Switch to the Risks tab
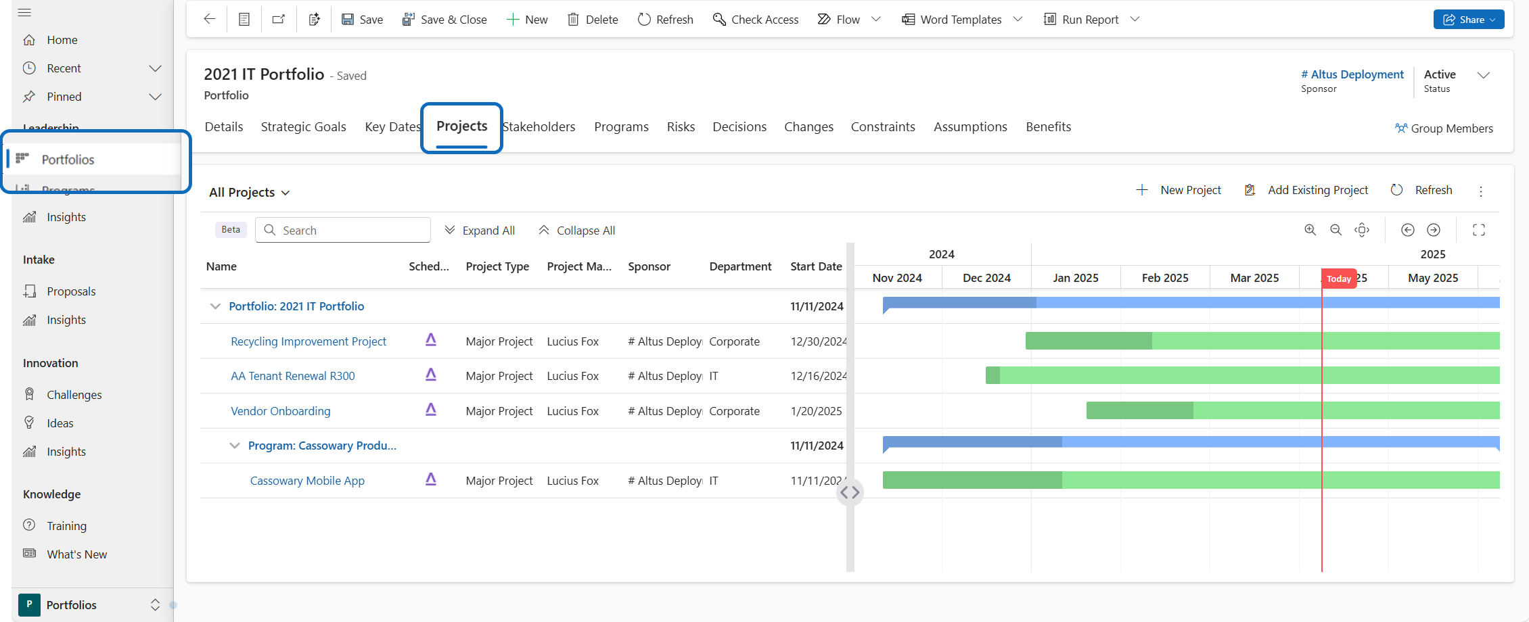The image size is (1529, 622). click(681, 127)
